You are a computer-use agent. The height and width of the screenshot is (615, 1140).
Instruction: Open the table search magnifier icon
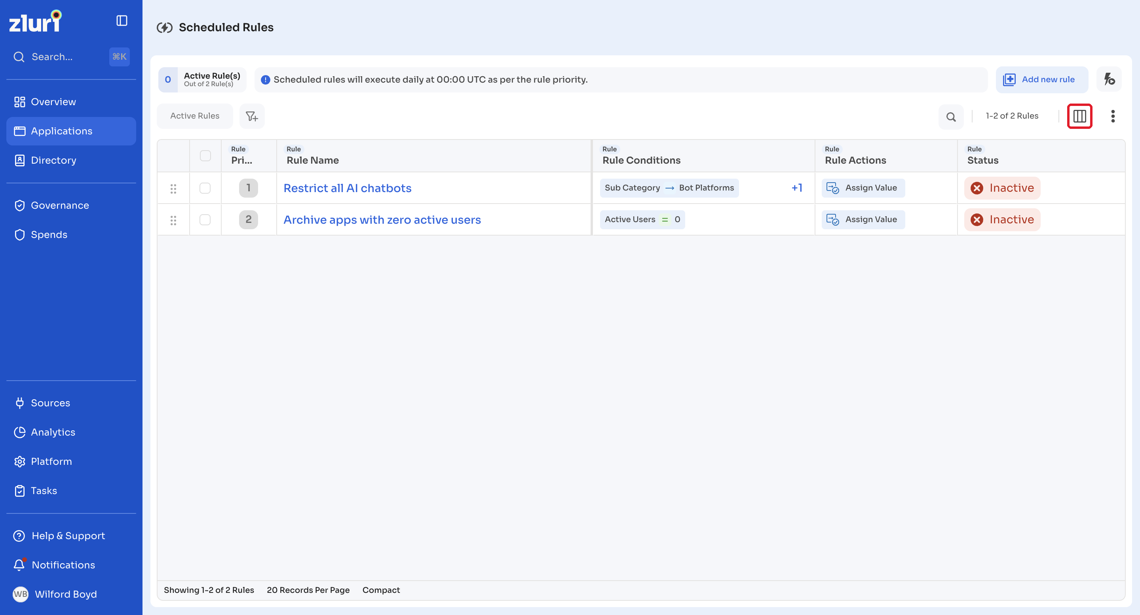click(950, 117)
